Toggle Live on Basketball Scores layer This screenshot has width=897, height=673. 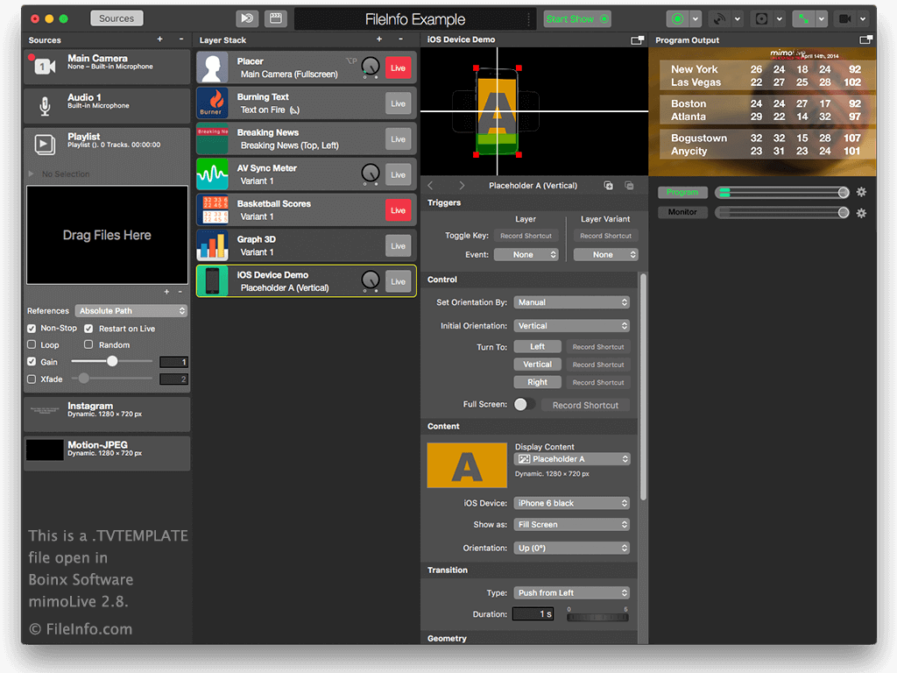(x=399, y=210)
